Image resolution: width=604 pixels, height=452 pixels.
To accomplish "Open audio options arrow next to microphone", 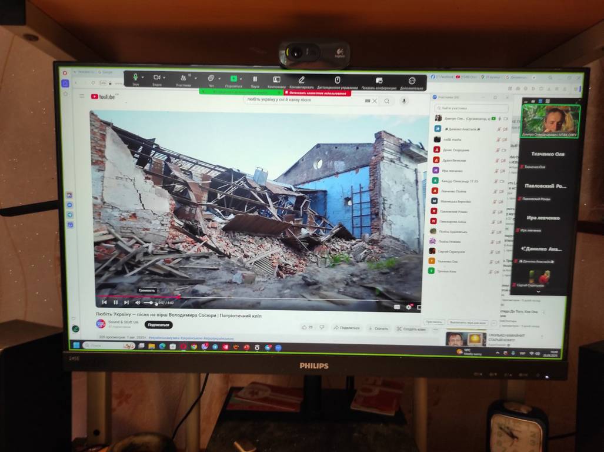I will click(x=144, y=78).
